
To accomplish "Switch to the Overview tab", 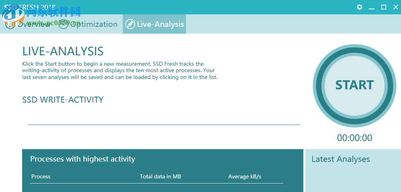I will tap(28, 24).
